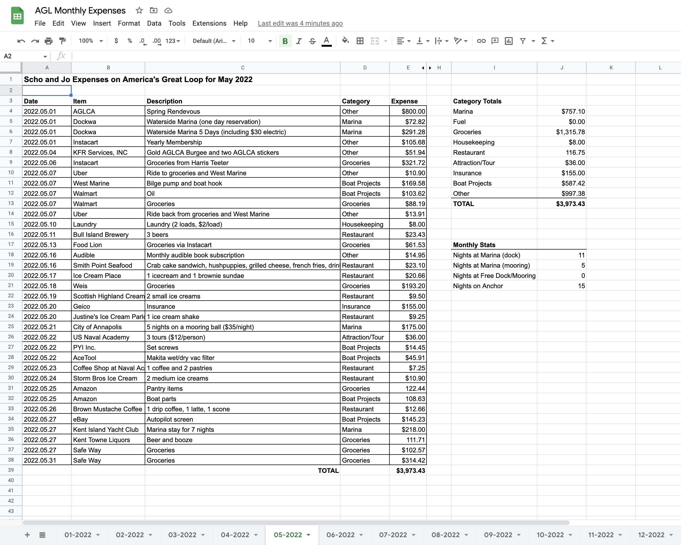Click the undo arrow icon
Image resolution: width=681 pixels, height=545 pixels.
[x=21, y=41]
